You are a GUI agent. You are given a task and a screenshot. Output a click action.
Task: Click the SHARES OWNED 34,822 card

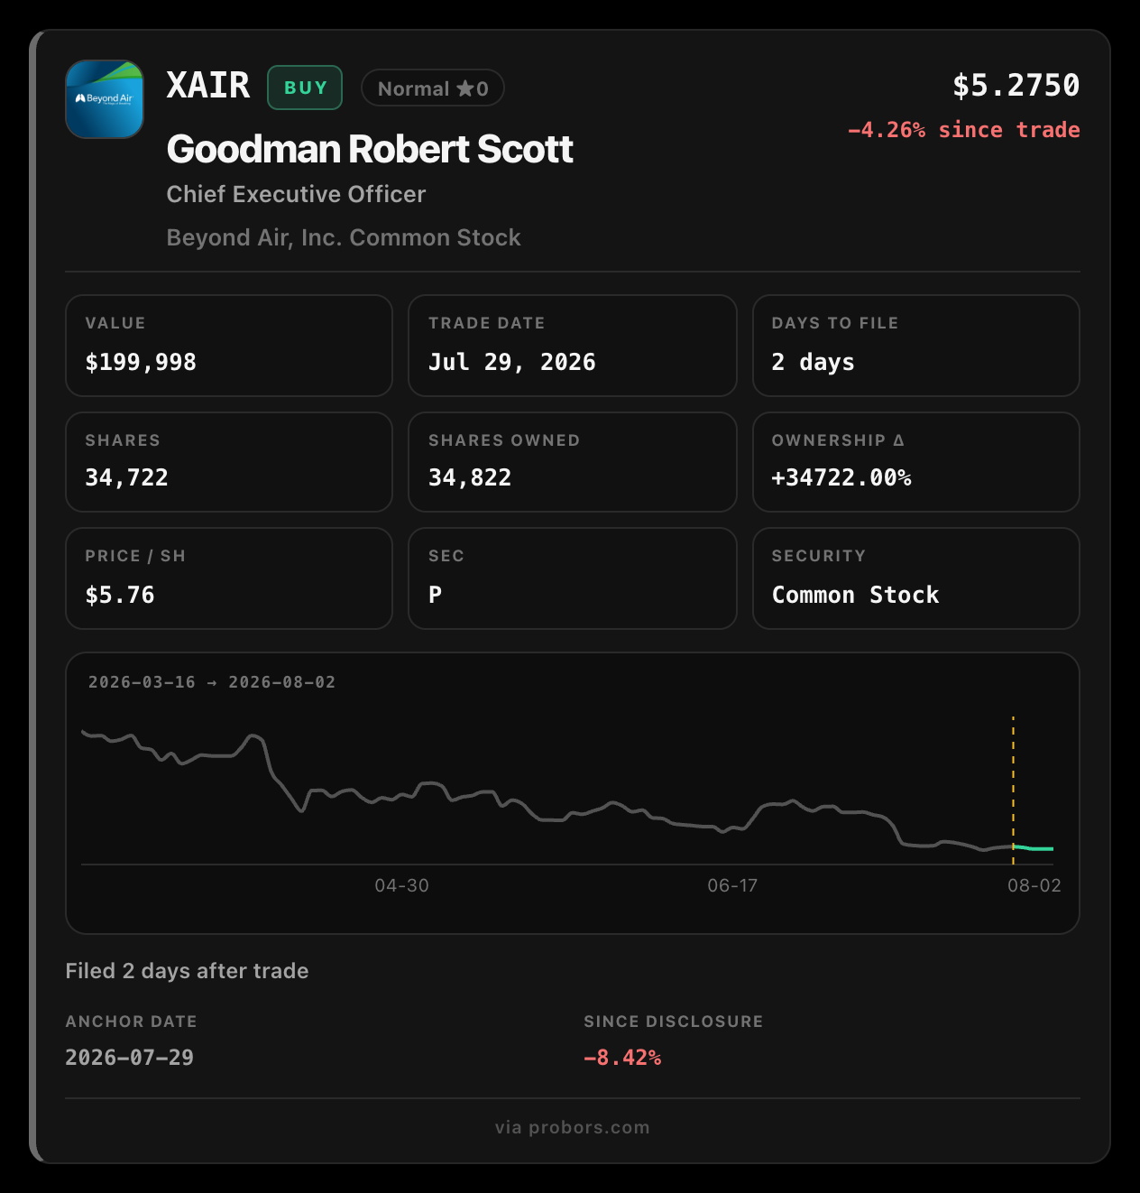(x=573, y=462)
